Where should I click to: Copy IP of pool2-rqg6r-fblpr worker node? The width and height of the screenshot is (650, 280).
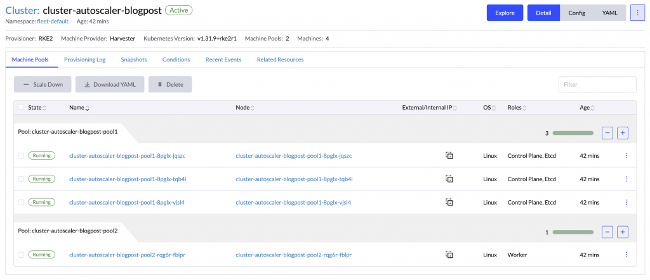(449, 255)
